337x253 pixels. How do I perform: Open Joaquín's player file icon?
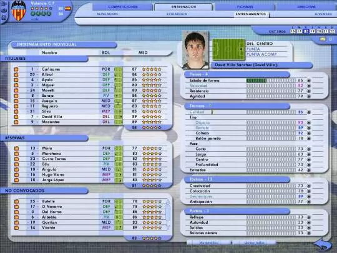(16, 101)
